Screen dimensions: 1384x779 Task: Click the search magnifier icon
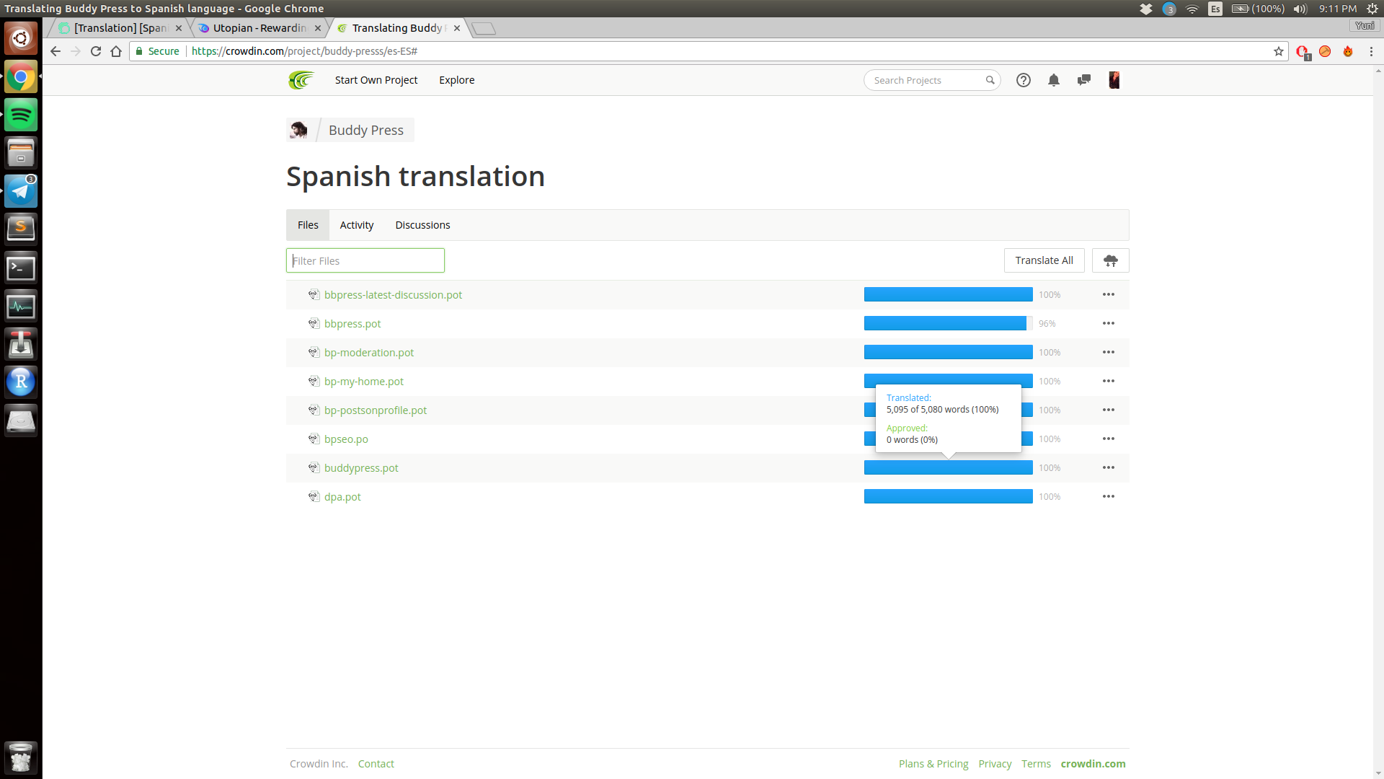click(x=990, y=80)
